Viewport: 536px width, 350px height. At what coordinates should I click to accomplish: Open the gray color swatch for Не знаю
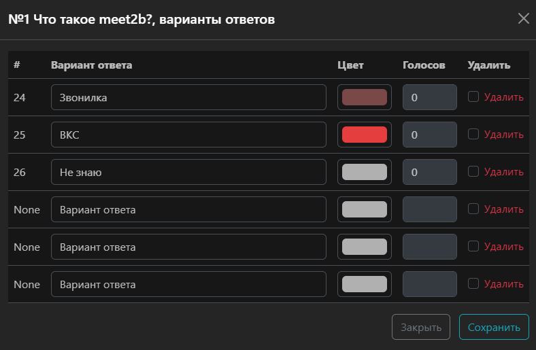coord(364,172)
